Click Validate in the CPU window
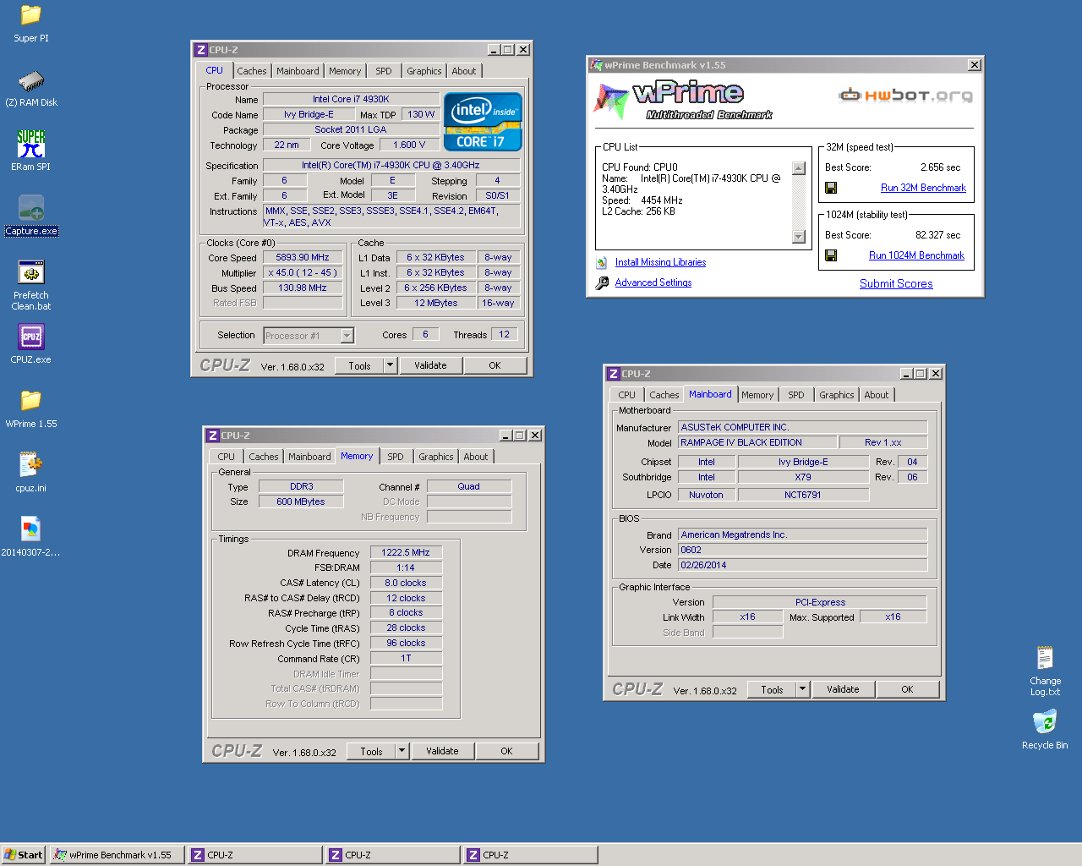 tap(430, 365)
